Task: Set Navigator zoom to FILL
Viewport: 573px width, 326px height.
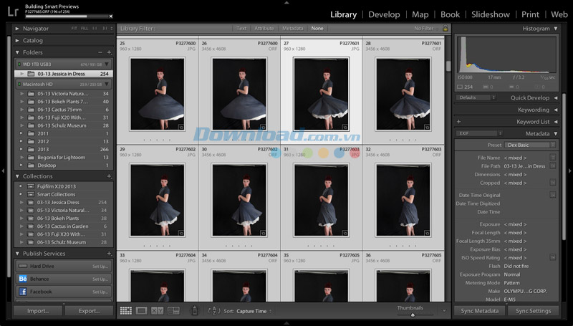Action: (85, 29)
